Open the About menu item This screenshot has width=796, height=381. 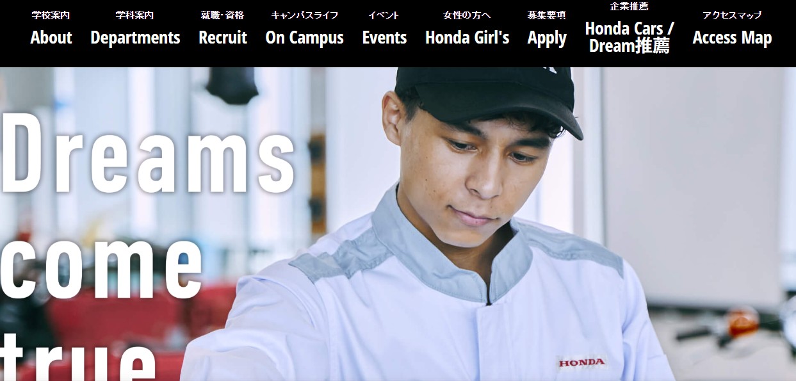pos(51,38)
